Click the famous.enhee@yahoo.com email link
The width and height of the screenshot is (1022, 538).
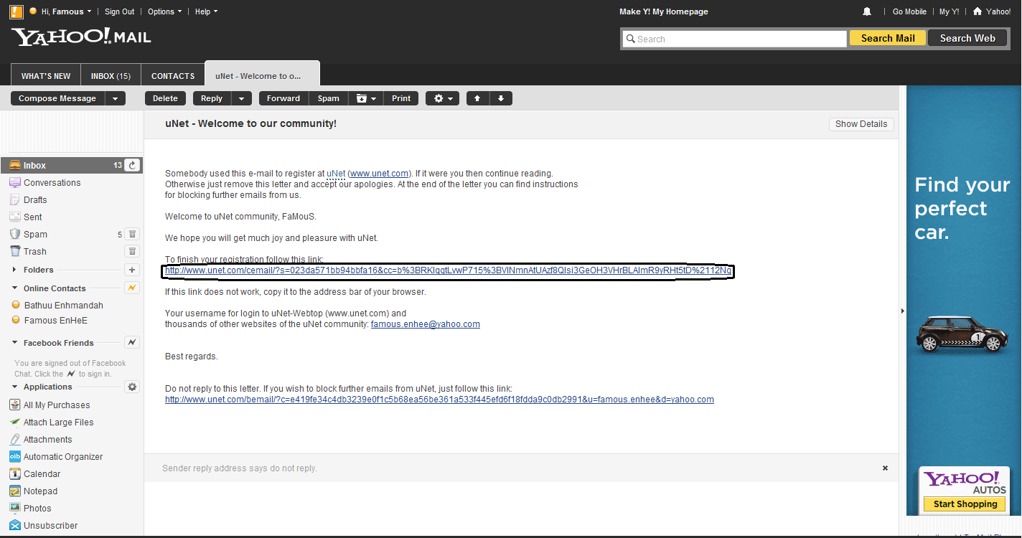click(x=426, y=324)
